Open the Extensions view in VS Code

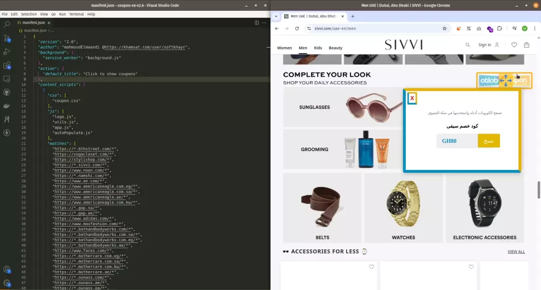click(x=6, y=65)
